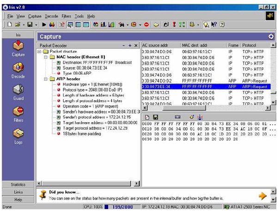Screen dimensions: 280x211
Task: Create a new capture file
Action: 10,24
